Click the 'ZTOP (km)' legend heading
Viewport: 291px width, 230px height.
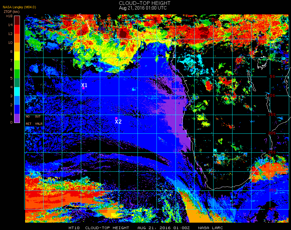click(12, 12)
